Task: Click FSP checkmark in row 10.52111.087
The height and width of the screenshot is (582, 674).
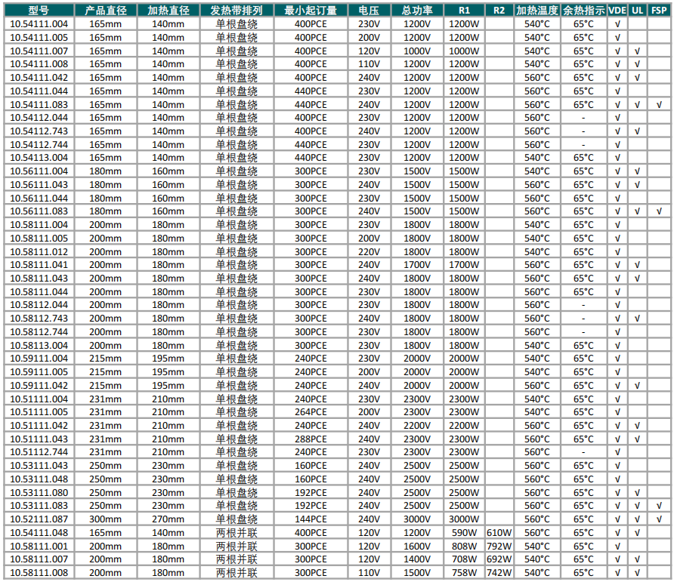Action: coord(659,519)
